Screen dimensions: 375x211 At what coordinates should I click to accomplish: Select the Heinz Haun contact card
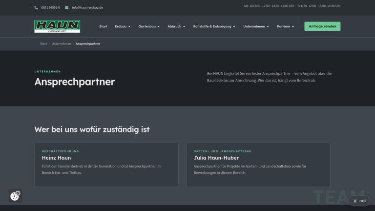(106, 165)
